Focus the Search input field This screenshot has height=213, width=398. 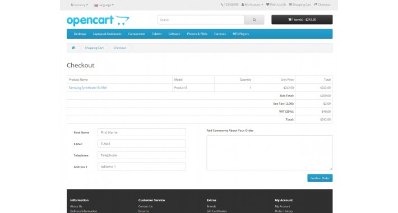(201, 20)
